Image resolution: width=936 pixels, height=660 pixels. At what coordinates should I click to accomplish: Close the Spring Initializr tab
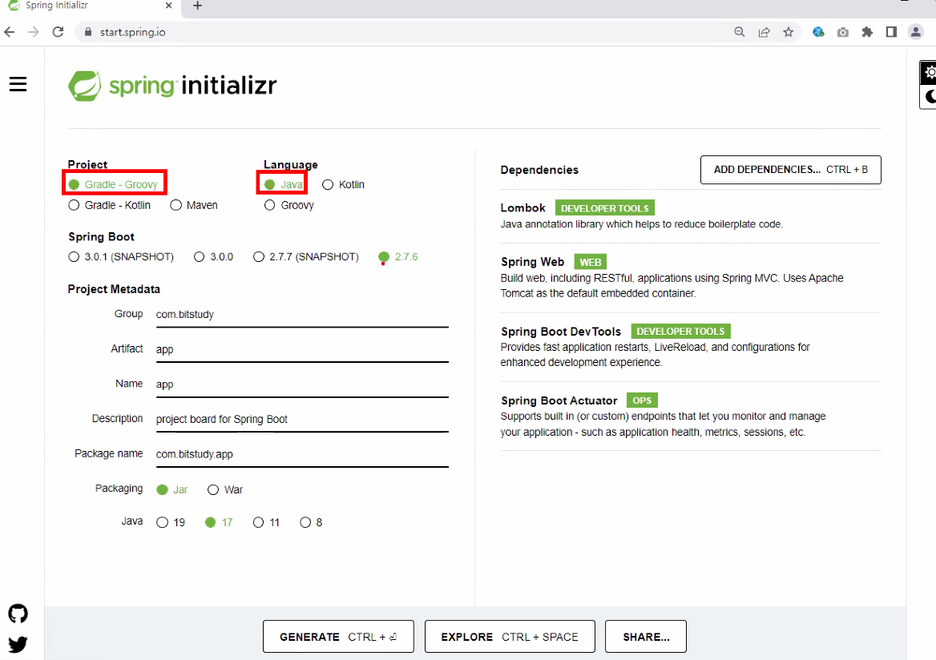tap(168, 6)
